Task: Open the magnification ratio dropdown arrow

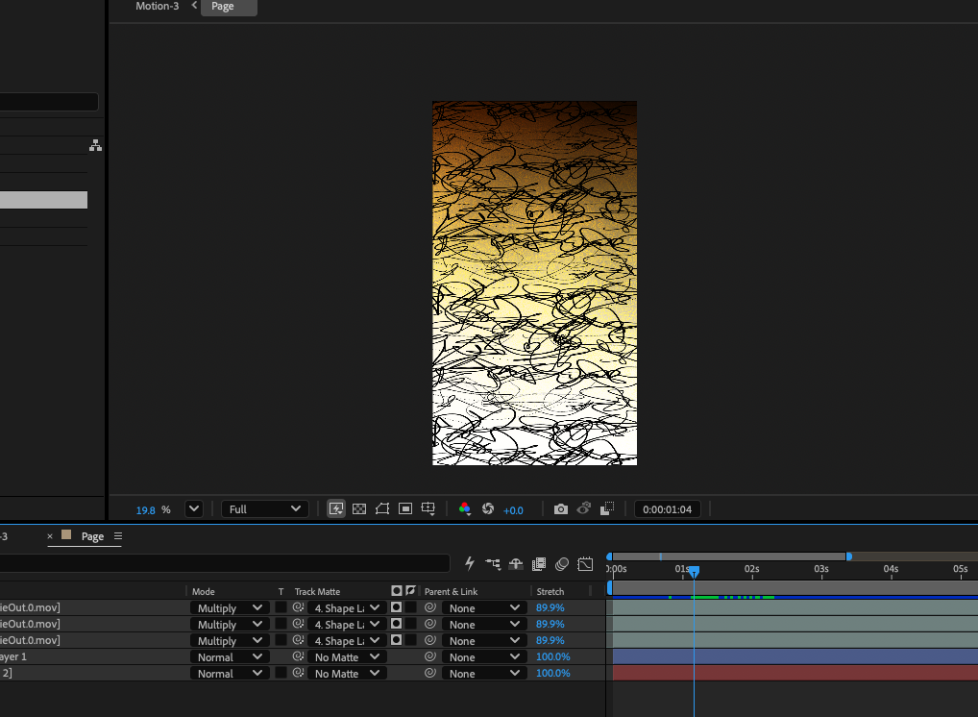Action: [x=194, y=508]
